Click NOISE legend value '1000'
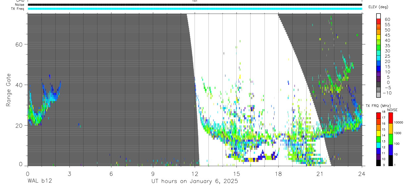 [398, 133]
